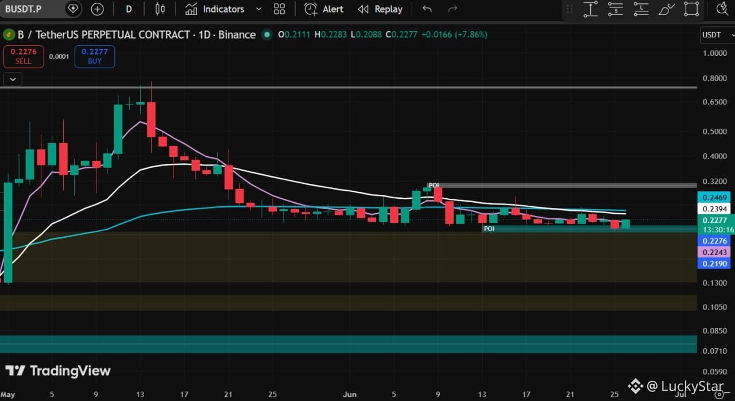Click the 0.2276 SELL button

[x=24, y=56]
